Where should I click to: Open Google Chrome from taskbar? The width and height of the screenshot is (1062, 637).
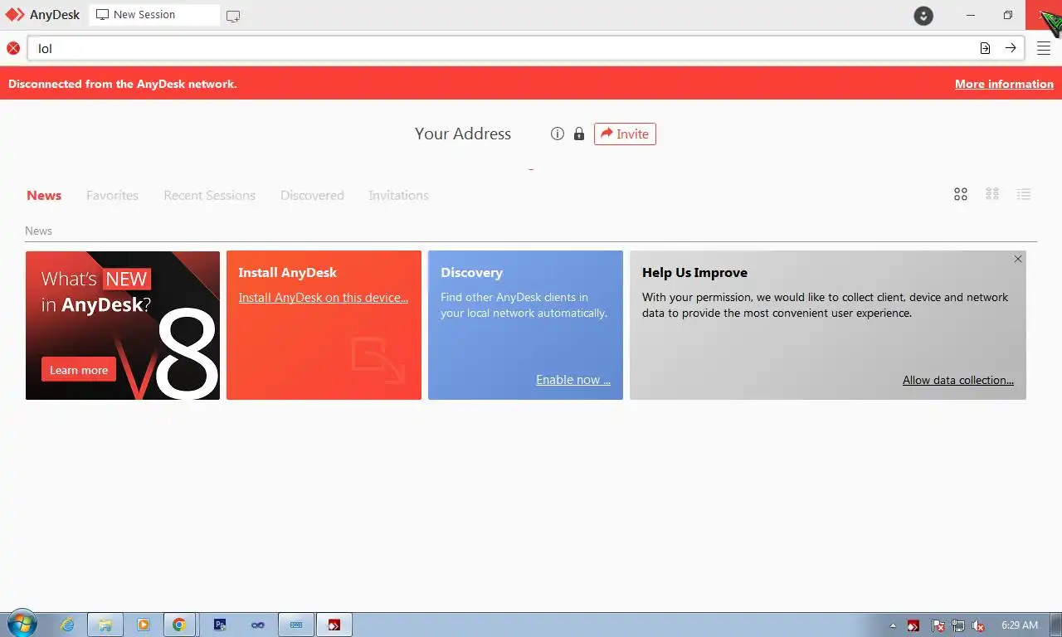[x=179, y=625]
